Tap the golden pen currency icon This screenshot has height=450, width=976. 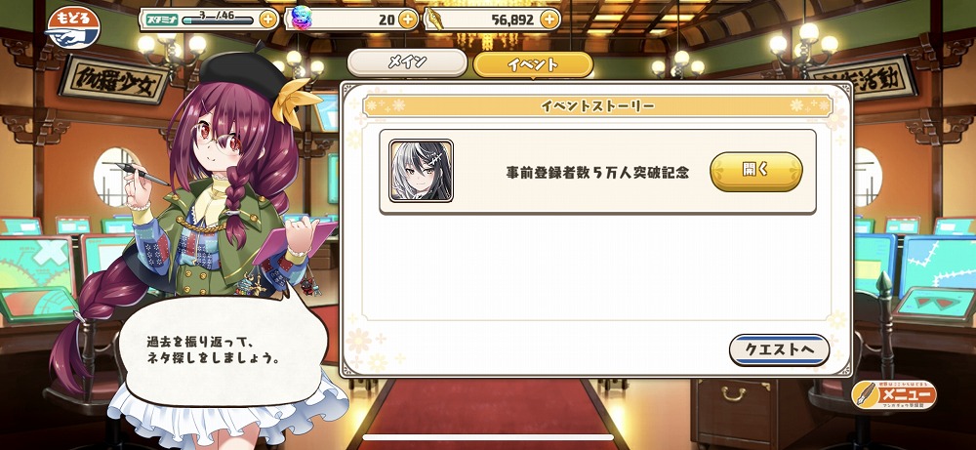click(x=435, y=20)
